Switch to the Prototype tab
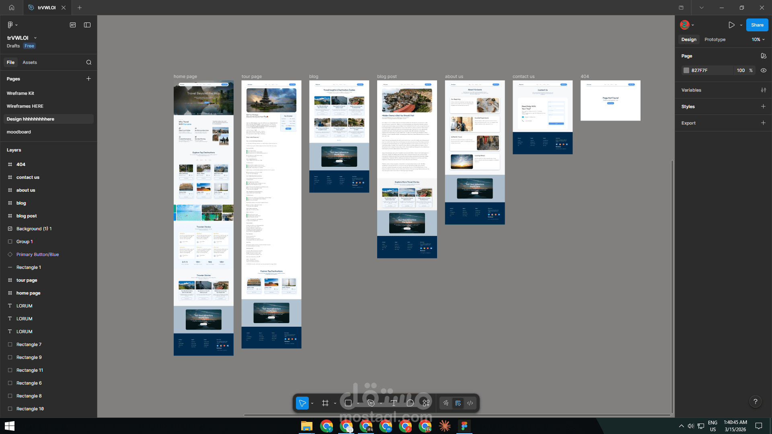 tap(715, 39)
